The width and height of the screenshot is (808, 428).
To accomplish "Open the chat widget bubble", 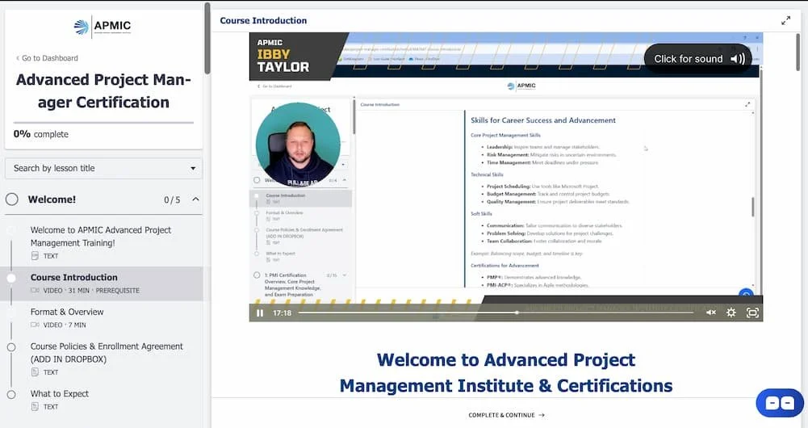I will tap(780, 403).
